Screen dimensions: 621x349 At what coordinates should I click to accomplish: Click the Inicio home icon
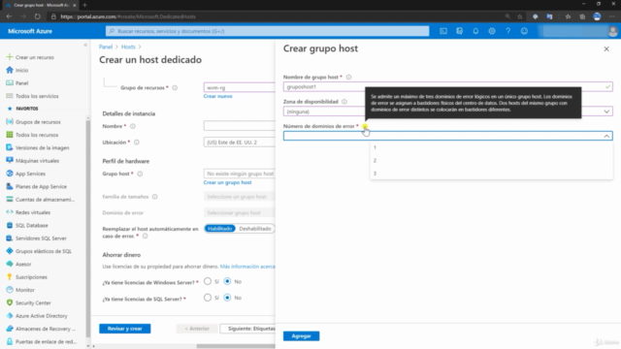(x=10, y=70)
